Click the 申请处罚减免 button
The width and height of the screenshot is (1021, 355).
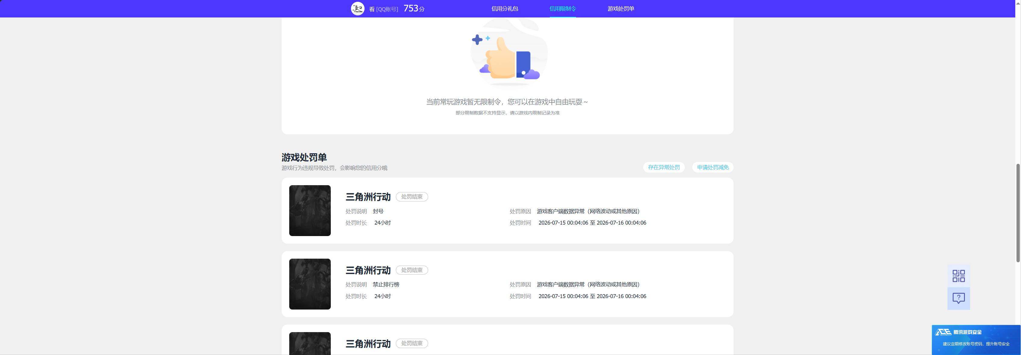(x=713, y=167)
